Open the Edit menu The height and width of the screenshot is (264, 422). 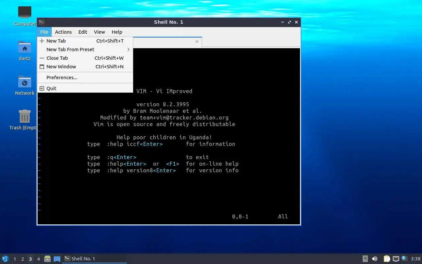[x=83, y=32]
